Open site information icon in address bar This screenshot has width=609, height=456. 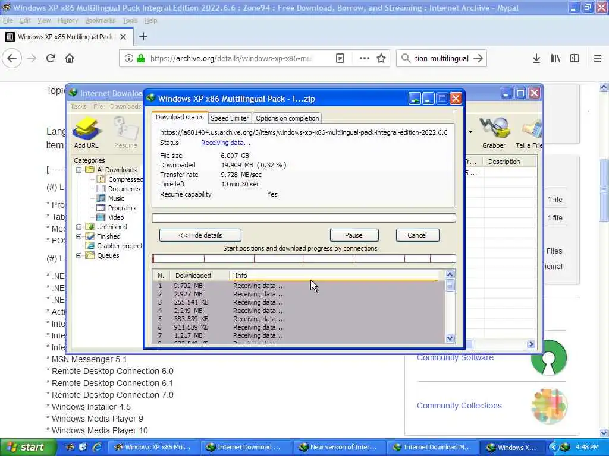[128, 59]
